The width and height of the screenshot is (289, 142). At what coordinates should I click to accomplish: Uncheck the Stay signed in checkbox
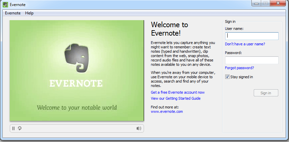tap(227, 77)
